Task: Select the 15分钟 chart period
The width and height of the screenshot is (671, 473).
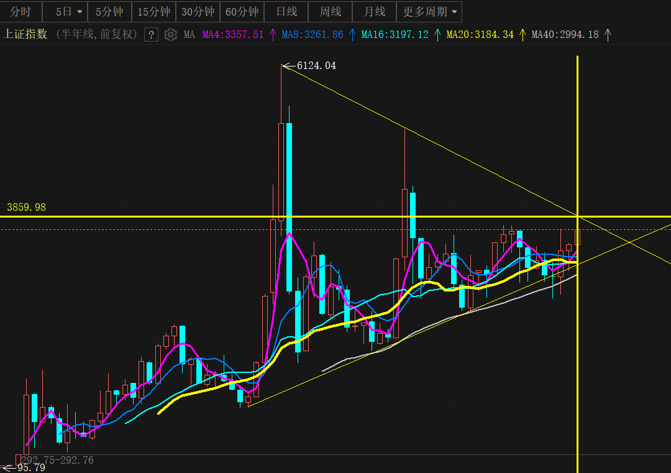Action: pyautogui.click(x=153, y=12)
